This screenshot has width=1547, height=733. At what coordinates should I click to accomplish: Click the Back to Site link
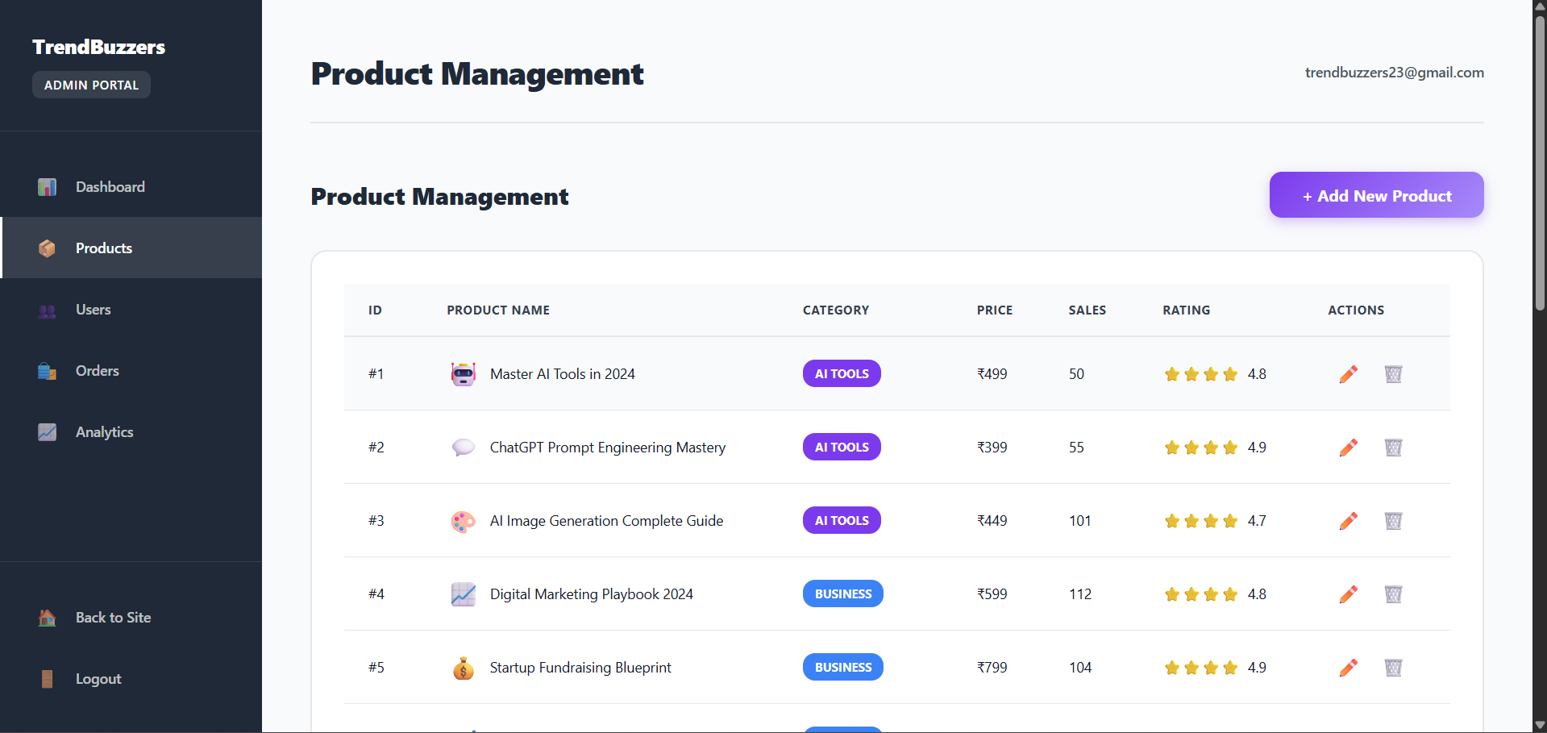113,618
